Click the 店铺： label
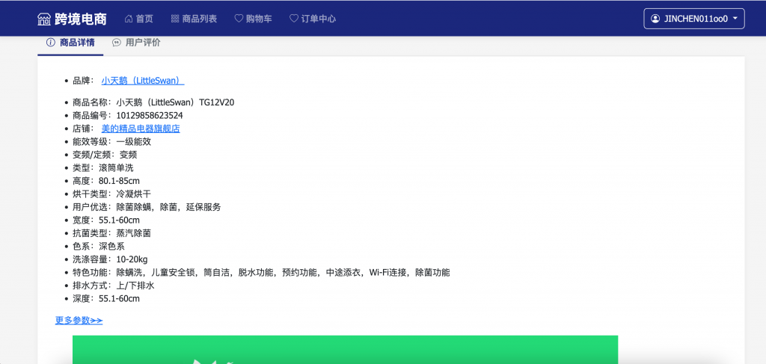This screenshot has width=766, height=364. pyautogui.click(x=84, y=129)
